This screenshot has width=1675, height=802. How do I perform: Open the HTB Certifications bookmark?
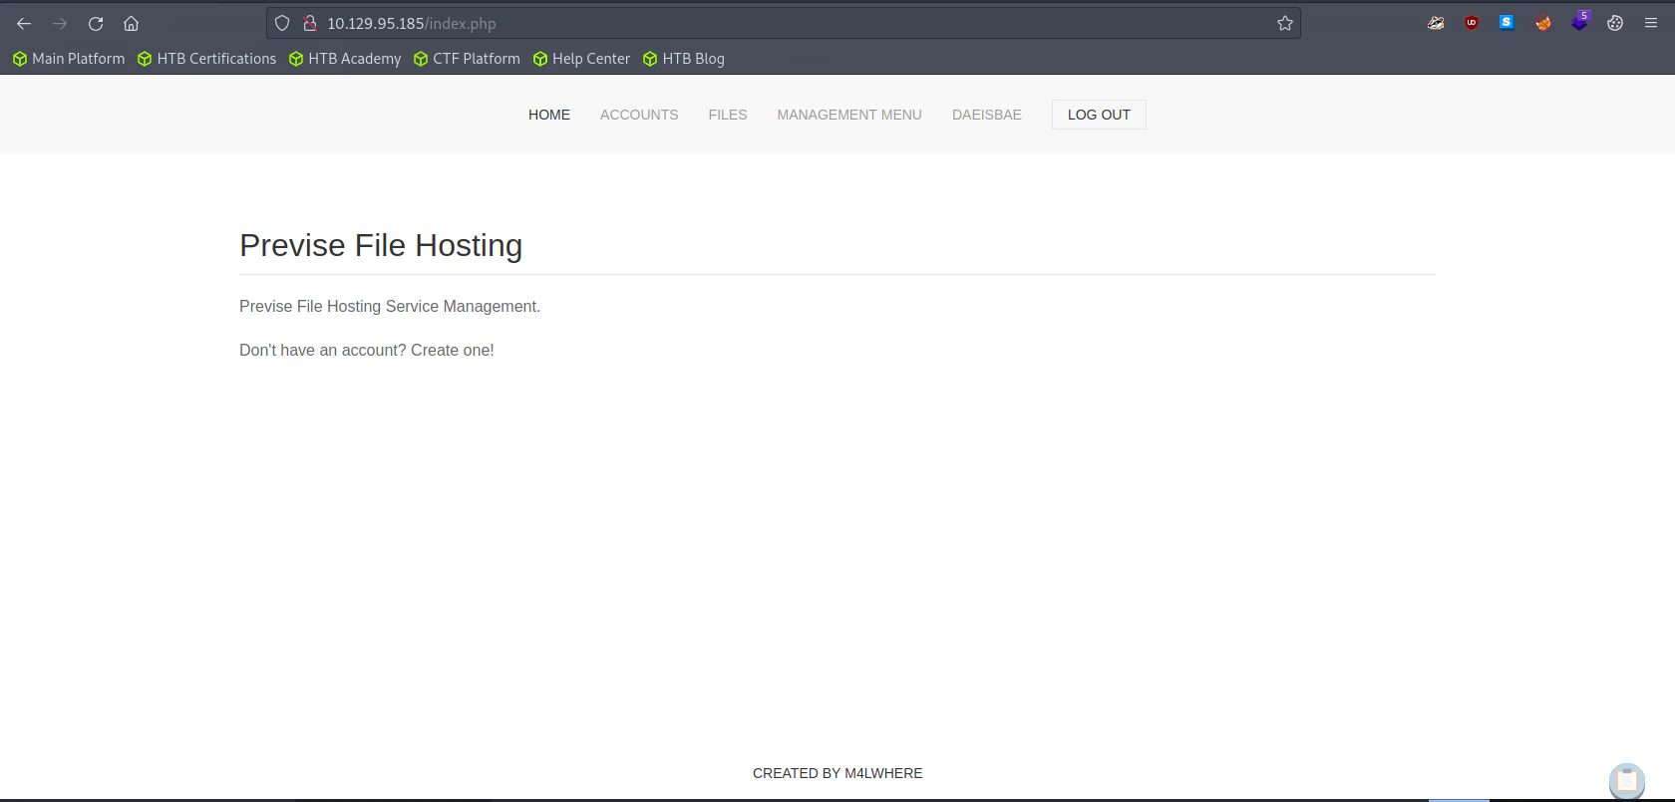click(207, 59)
